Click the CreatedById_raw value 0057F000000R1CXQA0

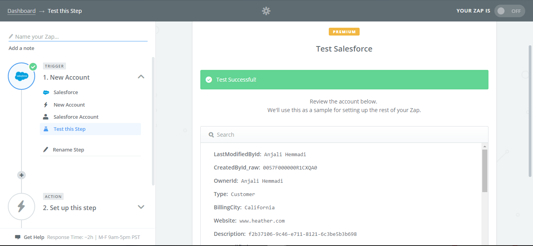(290, 168)
